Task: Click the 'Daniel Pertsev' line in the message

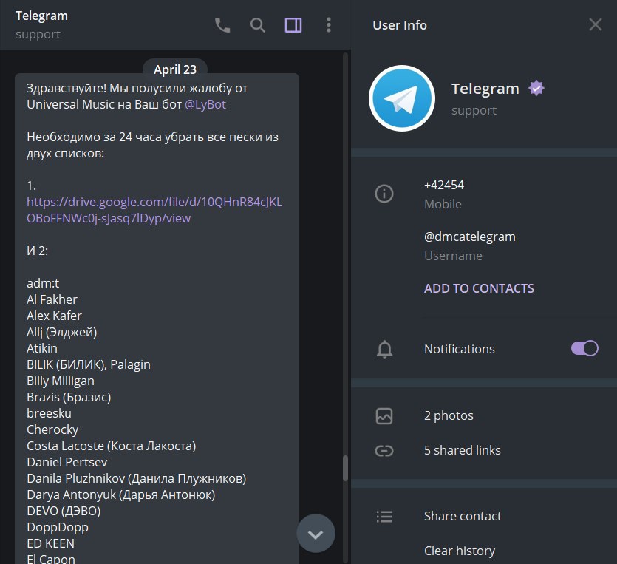Action: (x=67, y=462)
